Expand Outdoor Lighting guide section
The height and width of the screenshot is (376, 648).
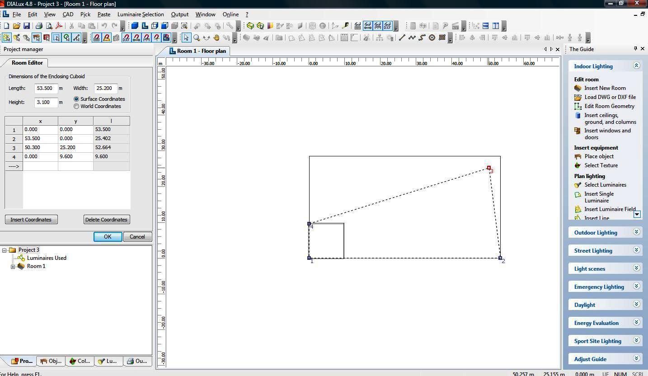click(x=637, y=232)
